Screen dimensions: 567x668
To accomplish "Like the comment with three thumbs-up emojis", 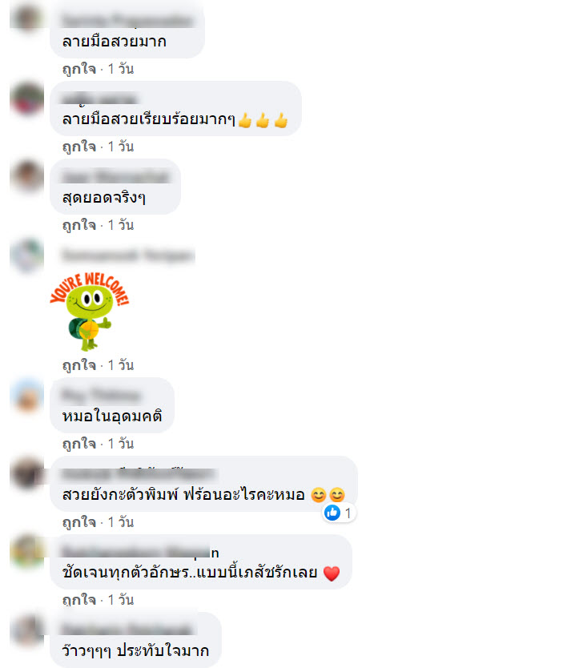I will pos(79,147).
